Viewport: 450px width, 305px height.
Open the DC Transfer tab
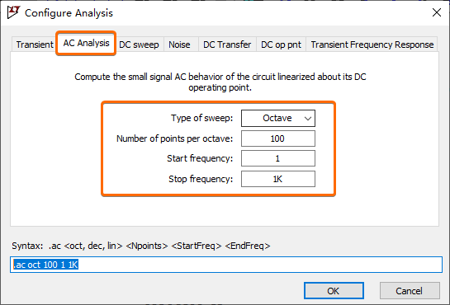click(227, 45)
